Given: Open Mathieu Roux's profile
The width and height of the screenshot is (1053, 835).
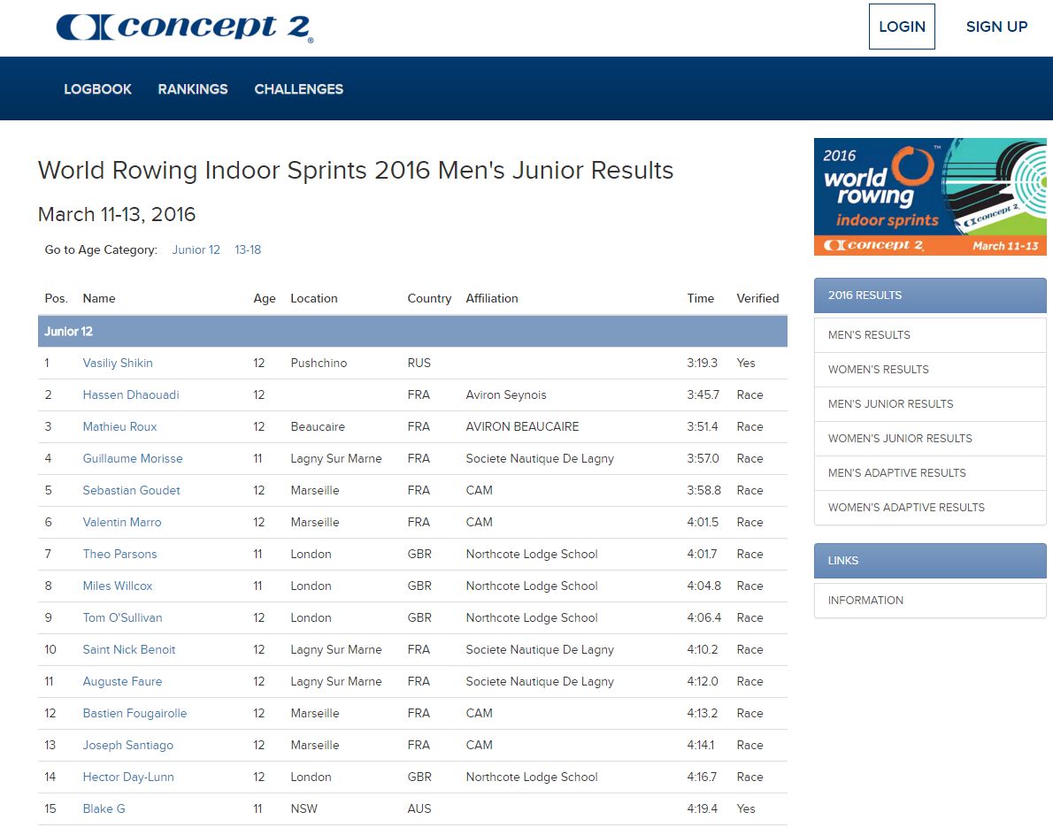Looking at the screenshot, I should coord(119,427).
